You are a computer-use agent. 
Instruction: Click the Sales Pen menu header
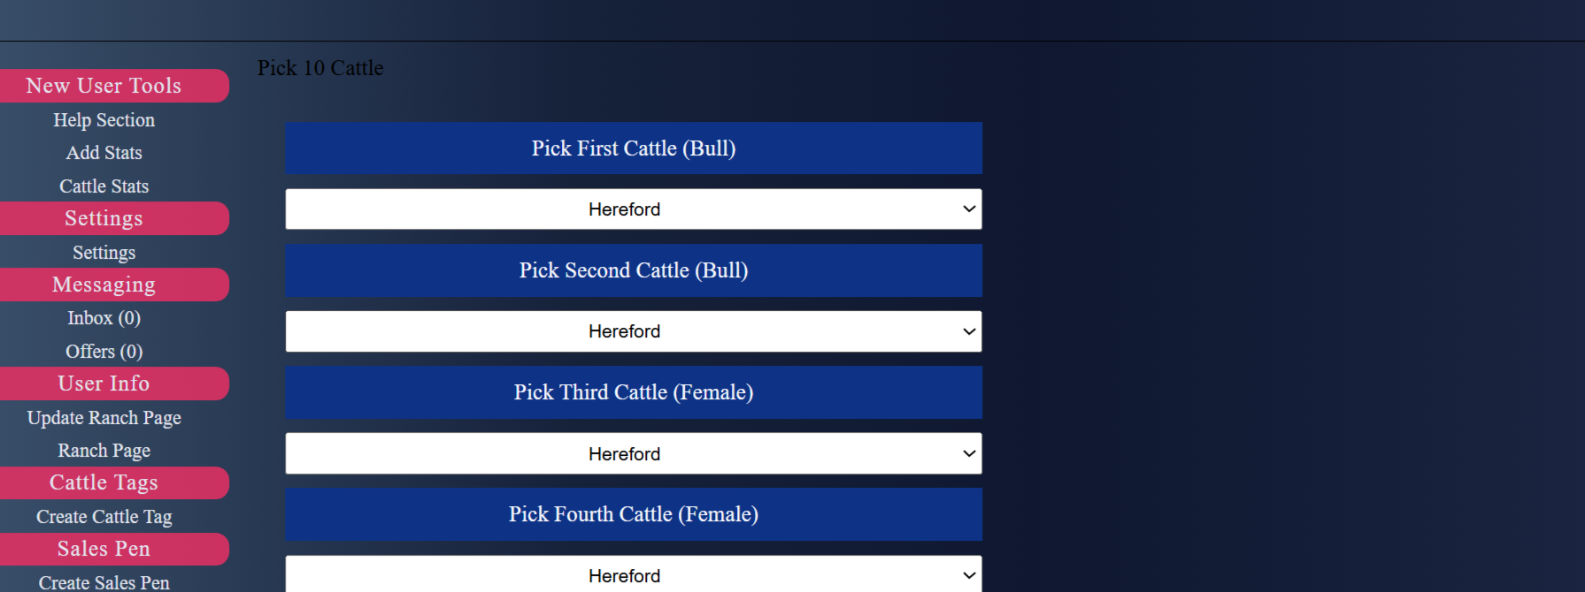click(104, 549)
